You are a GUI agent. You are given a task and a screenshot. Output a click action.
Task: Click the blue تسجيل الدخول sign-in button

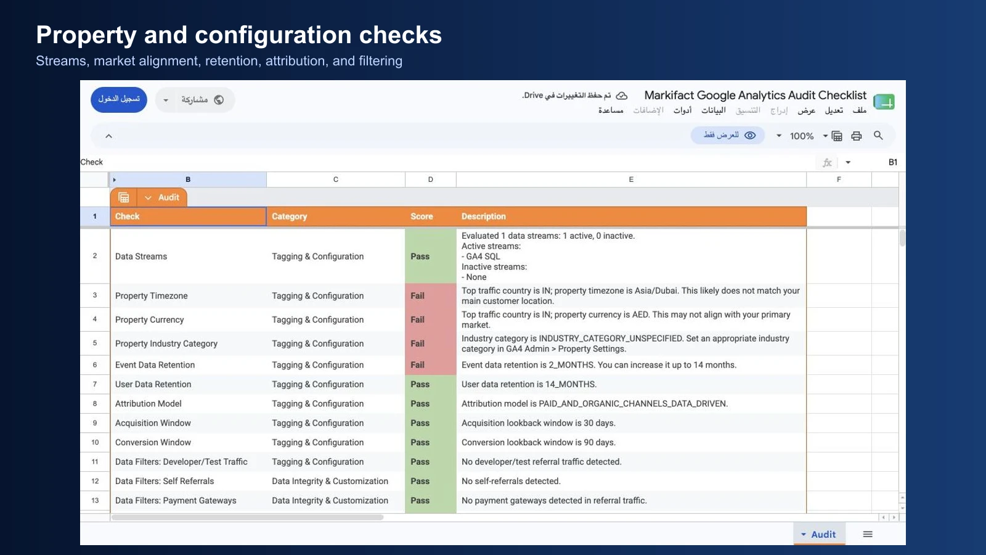[119, 99]
